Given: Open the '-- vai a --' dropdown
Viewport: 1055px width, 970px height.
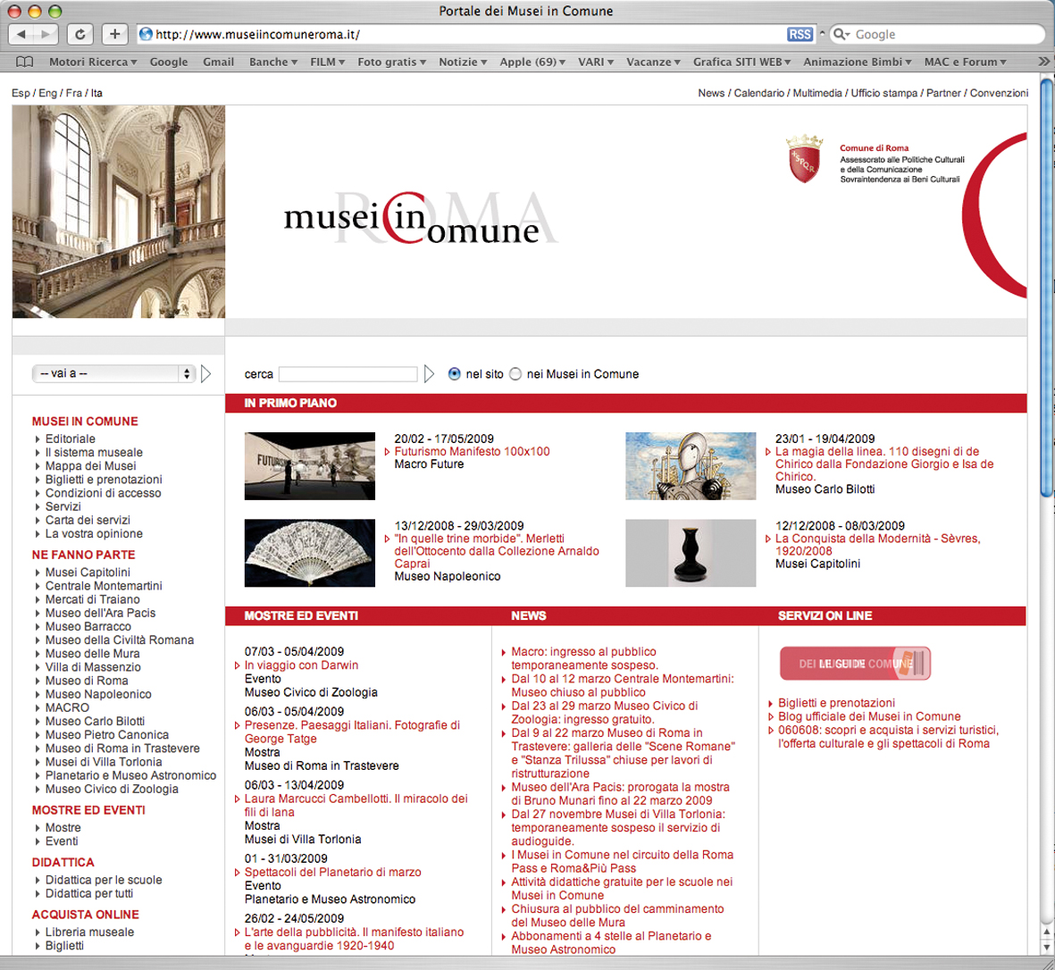Looking at the screenshot, I should pyautogui.click(x=113, y=373).
